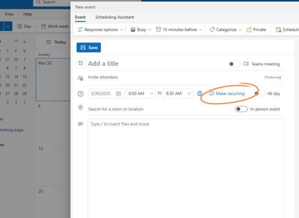Switch calendar to Day view
The width and height of the screenshot is (299, 218).
(24, 26)
